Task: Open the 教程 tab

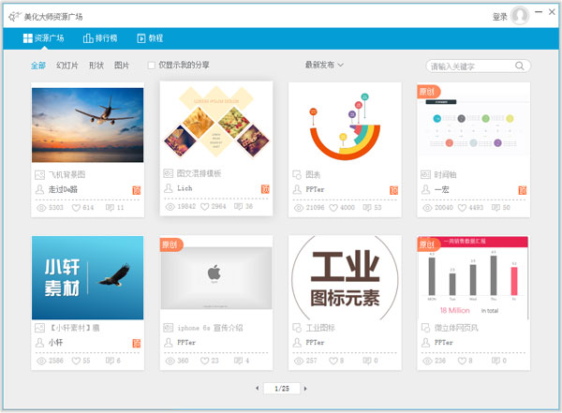Action: pos(150,38)
